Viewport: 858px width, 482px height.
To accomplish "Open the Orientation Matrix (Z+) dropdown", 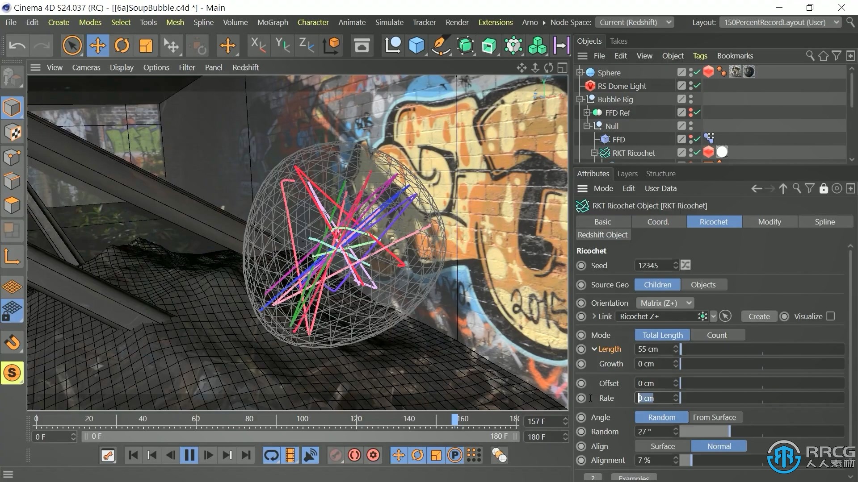I will click(665, 303).
